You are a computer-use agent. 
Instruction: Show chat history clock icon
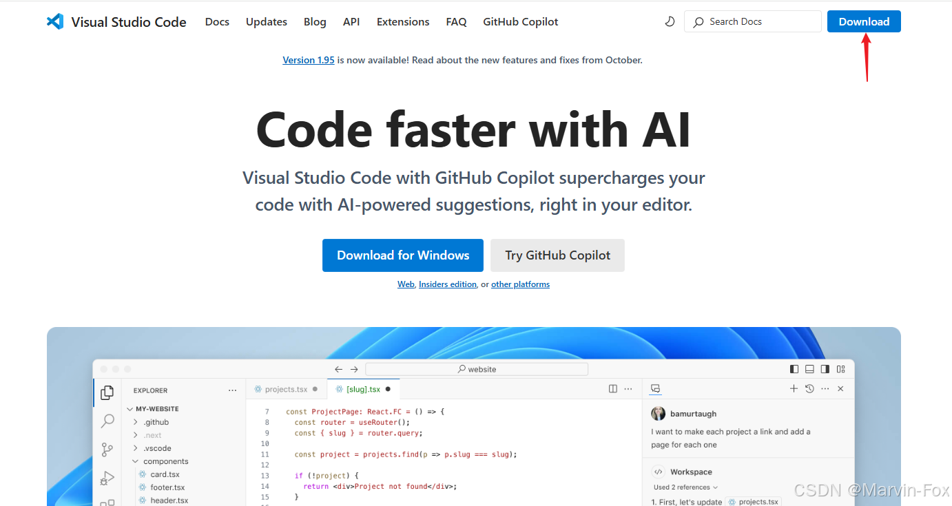tap(809, 389)
